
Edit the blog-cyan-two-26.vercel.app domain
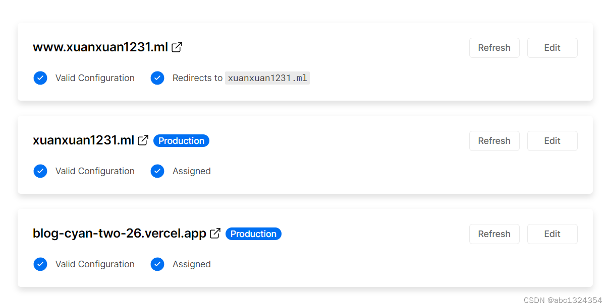point(552,234)
